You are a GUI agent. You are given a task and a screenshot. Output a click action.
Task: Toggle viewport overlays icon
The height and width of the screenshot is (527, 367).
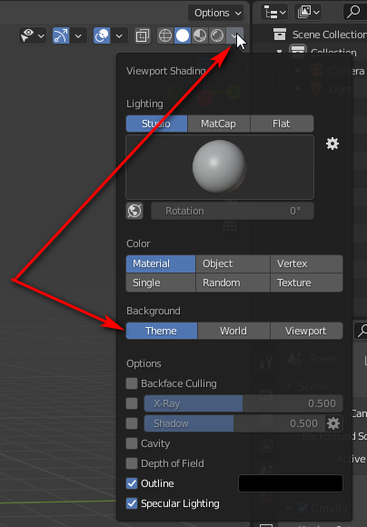(x=102, y=35)
